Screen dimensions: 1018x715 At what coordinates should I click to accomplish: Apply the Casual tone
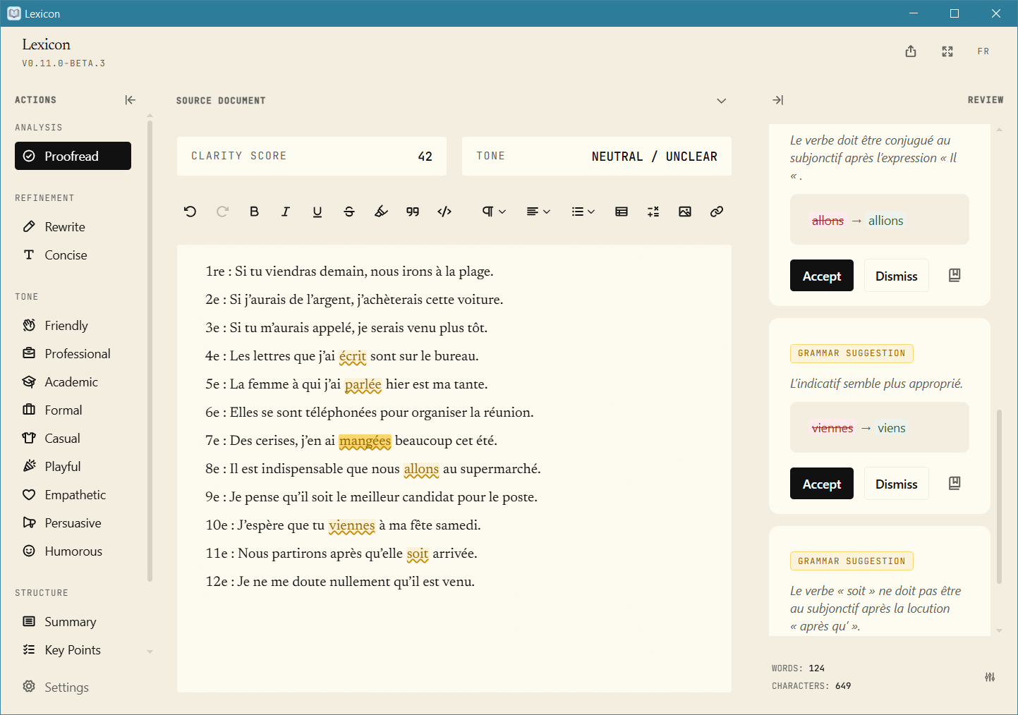[x=73, y=438]
